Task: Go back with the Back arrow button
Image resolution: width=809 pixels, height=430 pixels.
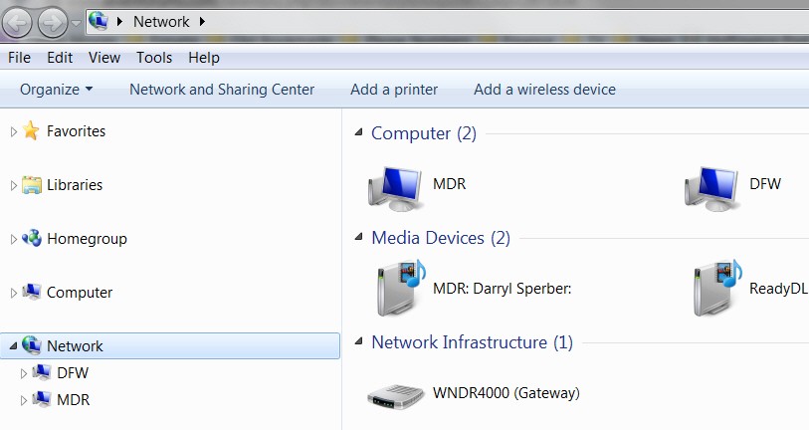Action: (x=18, y=22)
